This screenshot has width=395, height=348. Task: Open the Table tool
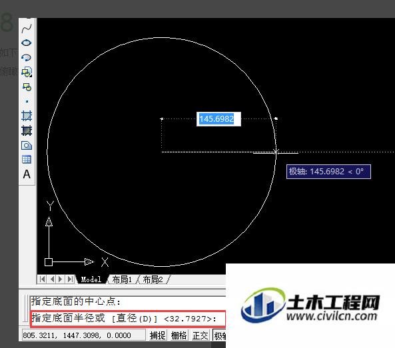[x=27, y=160]
